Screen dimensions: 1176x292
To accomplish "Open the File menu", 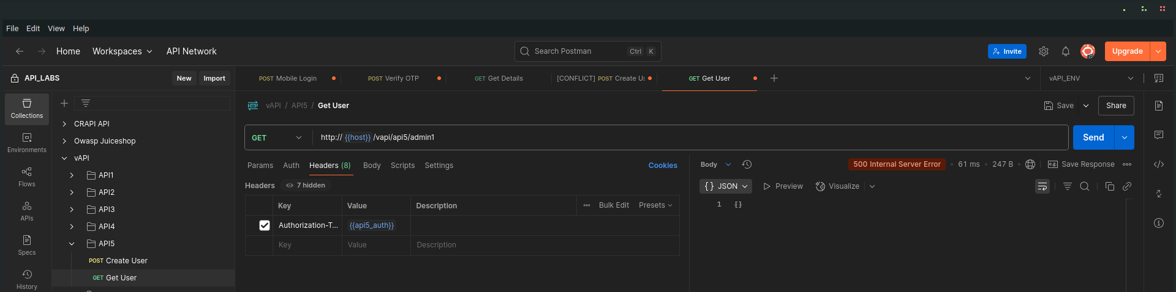I will (12, 28).
